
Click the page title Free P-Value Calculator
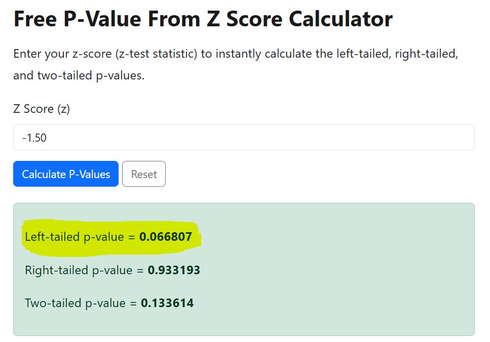[202, 19]
